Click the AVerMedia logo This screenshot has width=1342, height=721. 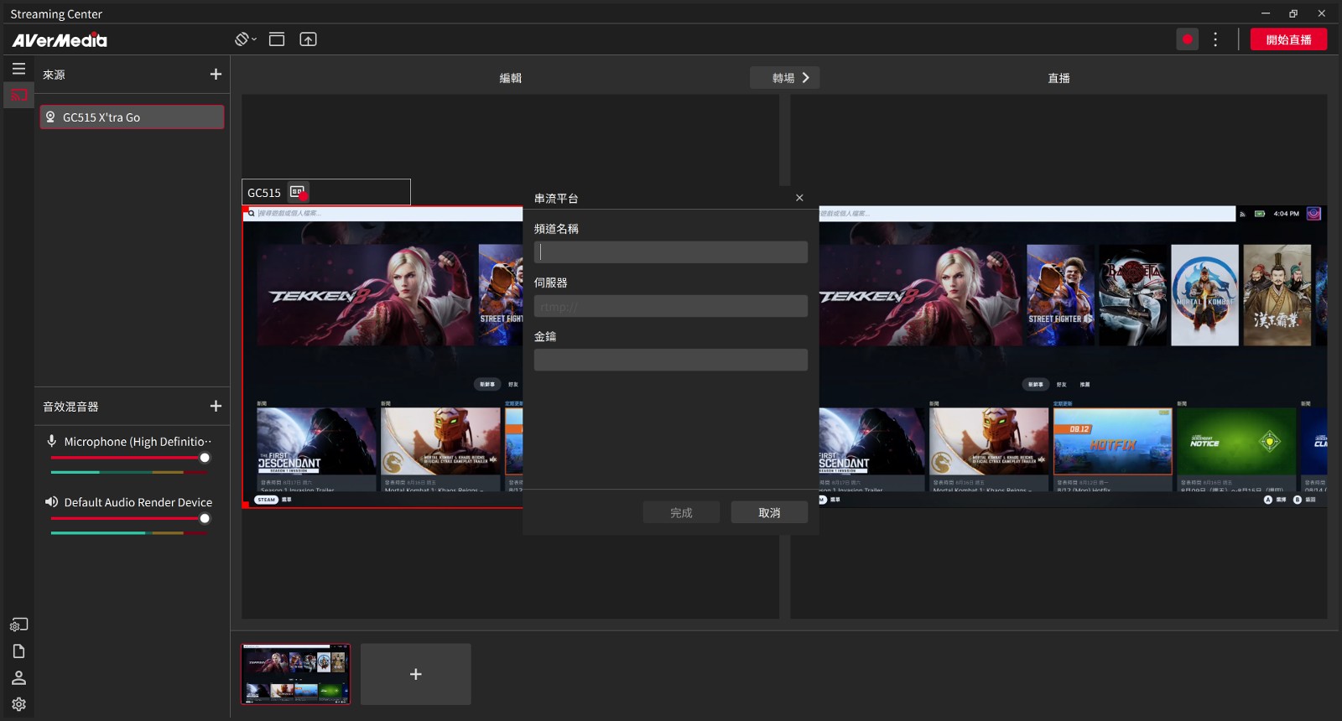[x=60, y=39]
